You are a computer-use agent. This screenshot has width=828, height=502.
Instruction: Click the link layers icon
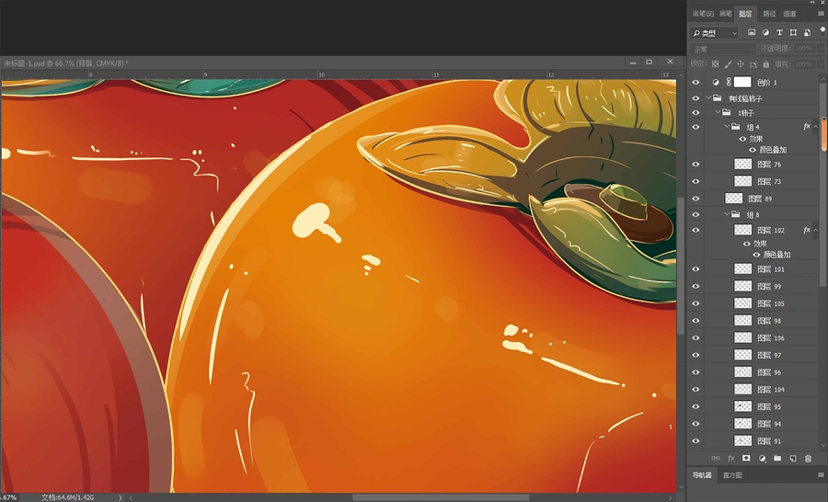[x=715, y=458]
